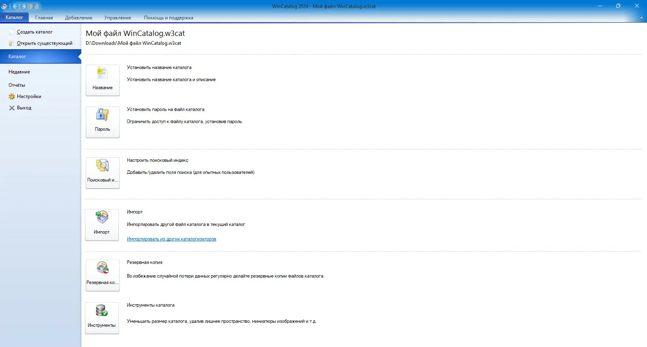Screen dimensions: 647x347
Task: Click the window title text WinCatalog 2024
Action: 290,6
